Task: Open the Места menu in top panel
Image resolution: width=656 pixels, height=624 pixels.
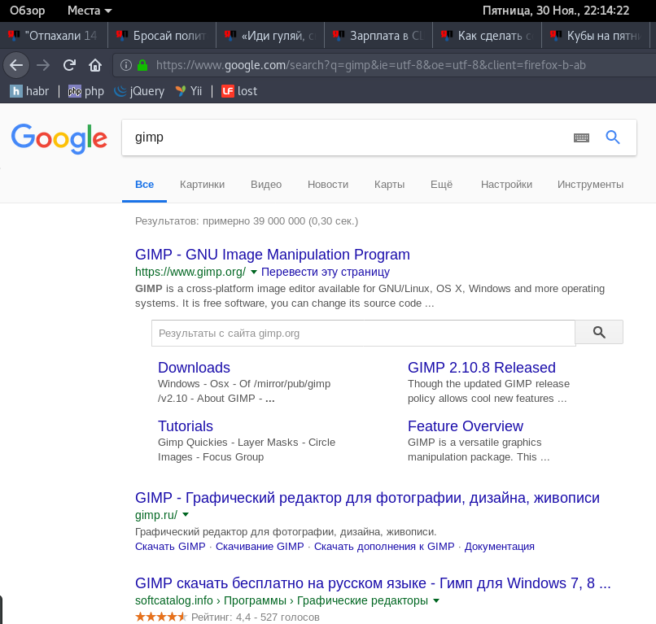Action: coord(90,11)
